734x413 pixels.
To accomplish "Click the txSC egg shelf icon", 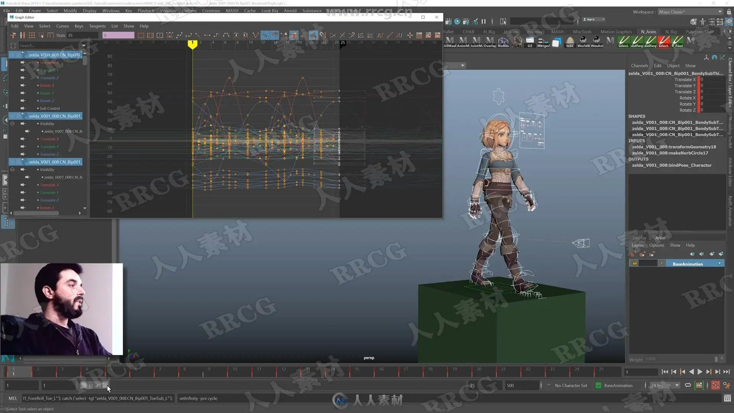I will pyautogui.click(x=570, y=42).
